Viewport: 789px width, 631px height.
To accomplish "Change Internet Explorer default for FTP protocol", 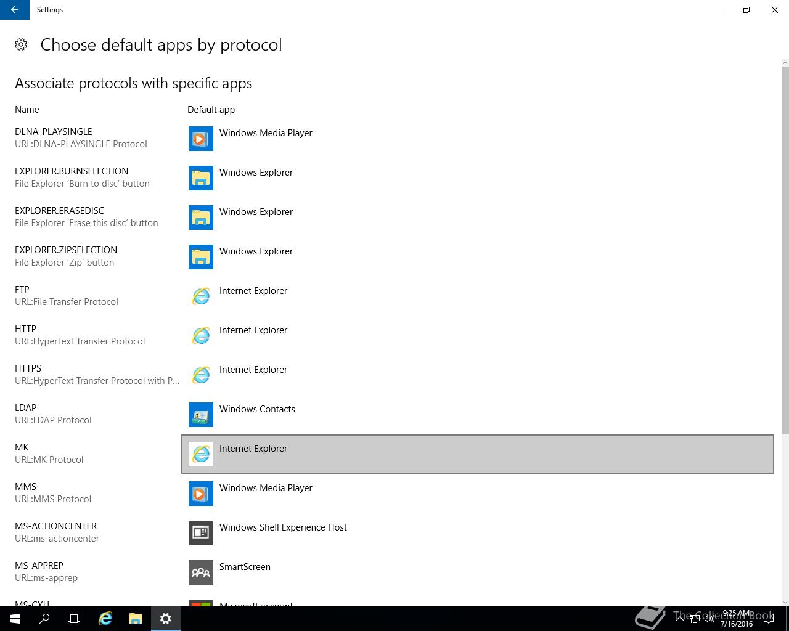I will tap(478, 296).
